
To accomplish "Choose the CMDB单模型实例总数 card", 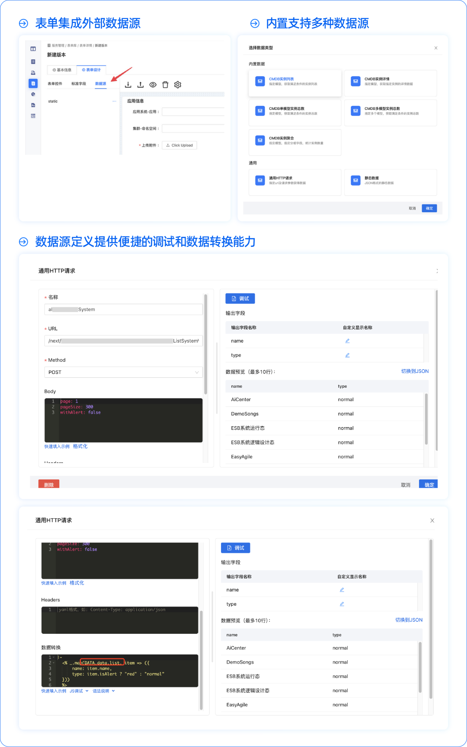I will point(295,113).
